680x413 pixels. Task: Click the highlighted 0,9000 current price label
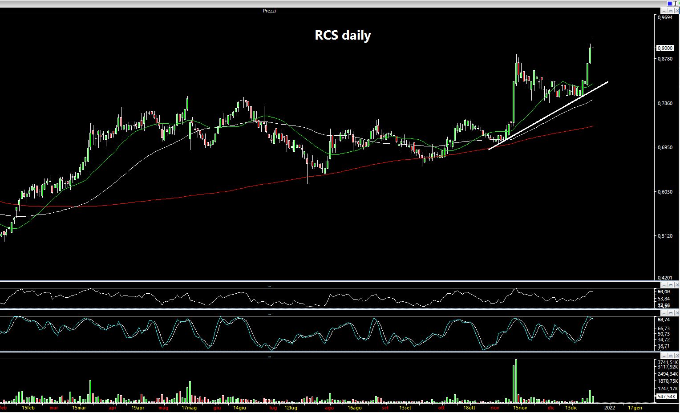pyautogui.click(x=665, y=48)
